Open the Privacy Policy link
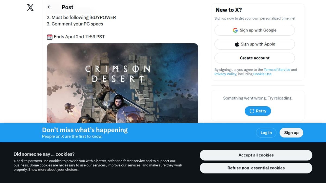326x183 pixels. [x=225, y=74]
